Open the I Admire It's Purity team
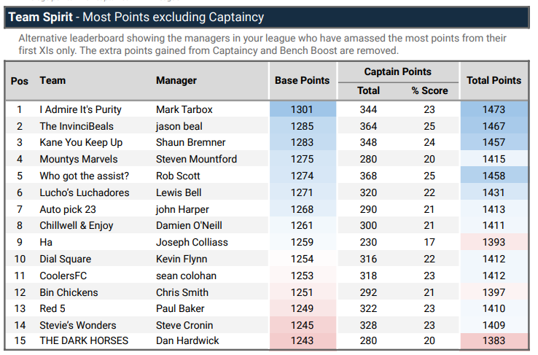 [x=80, y=109]
